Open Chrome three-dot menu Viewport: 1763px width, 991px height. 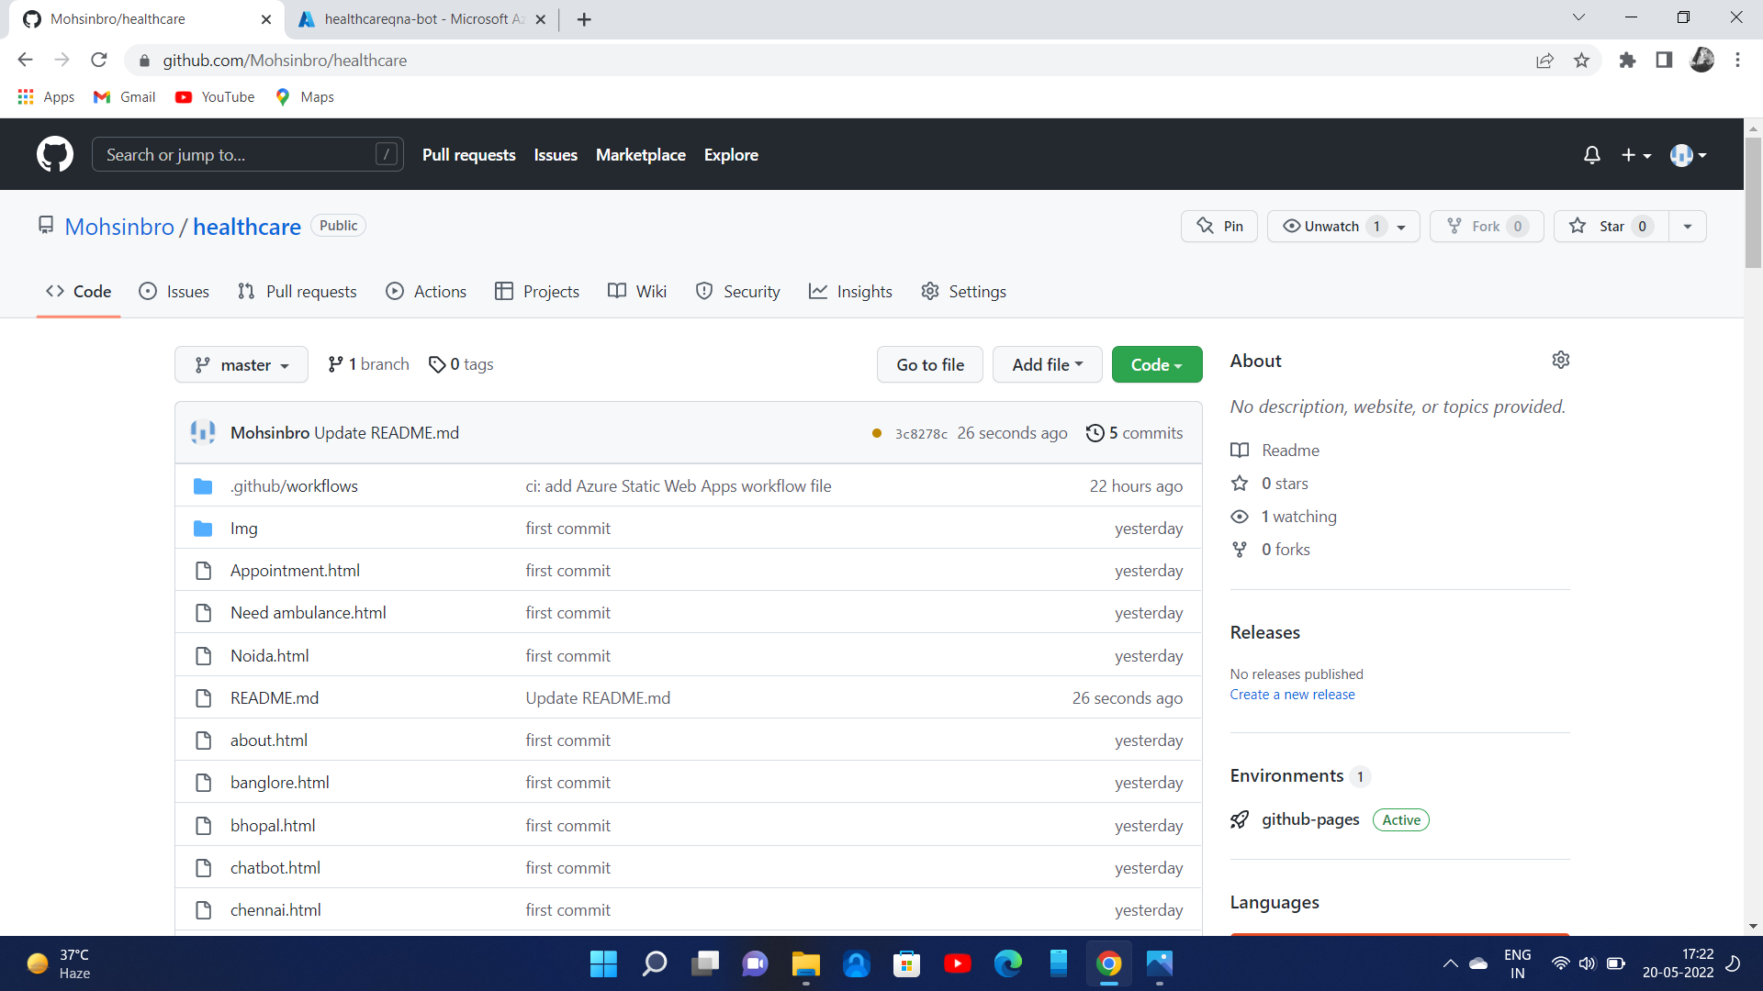point(1737,61)
